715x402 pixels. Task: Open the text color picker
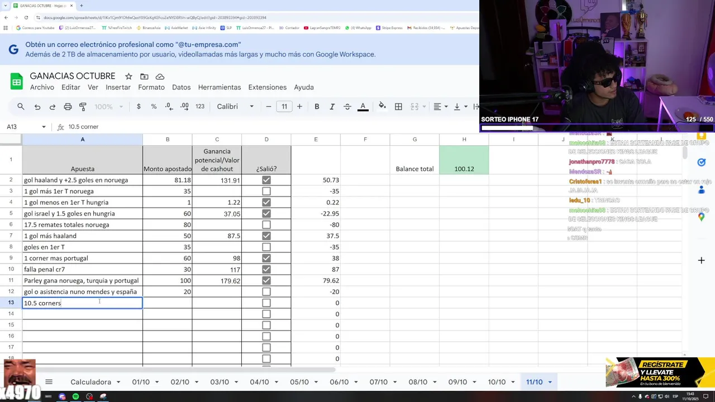[363, 107]
